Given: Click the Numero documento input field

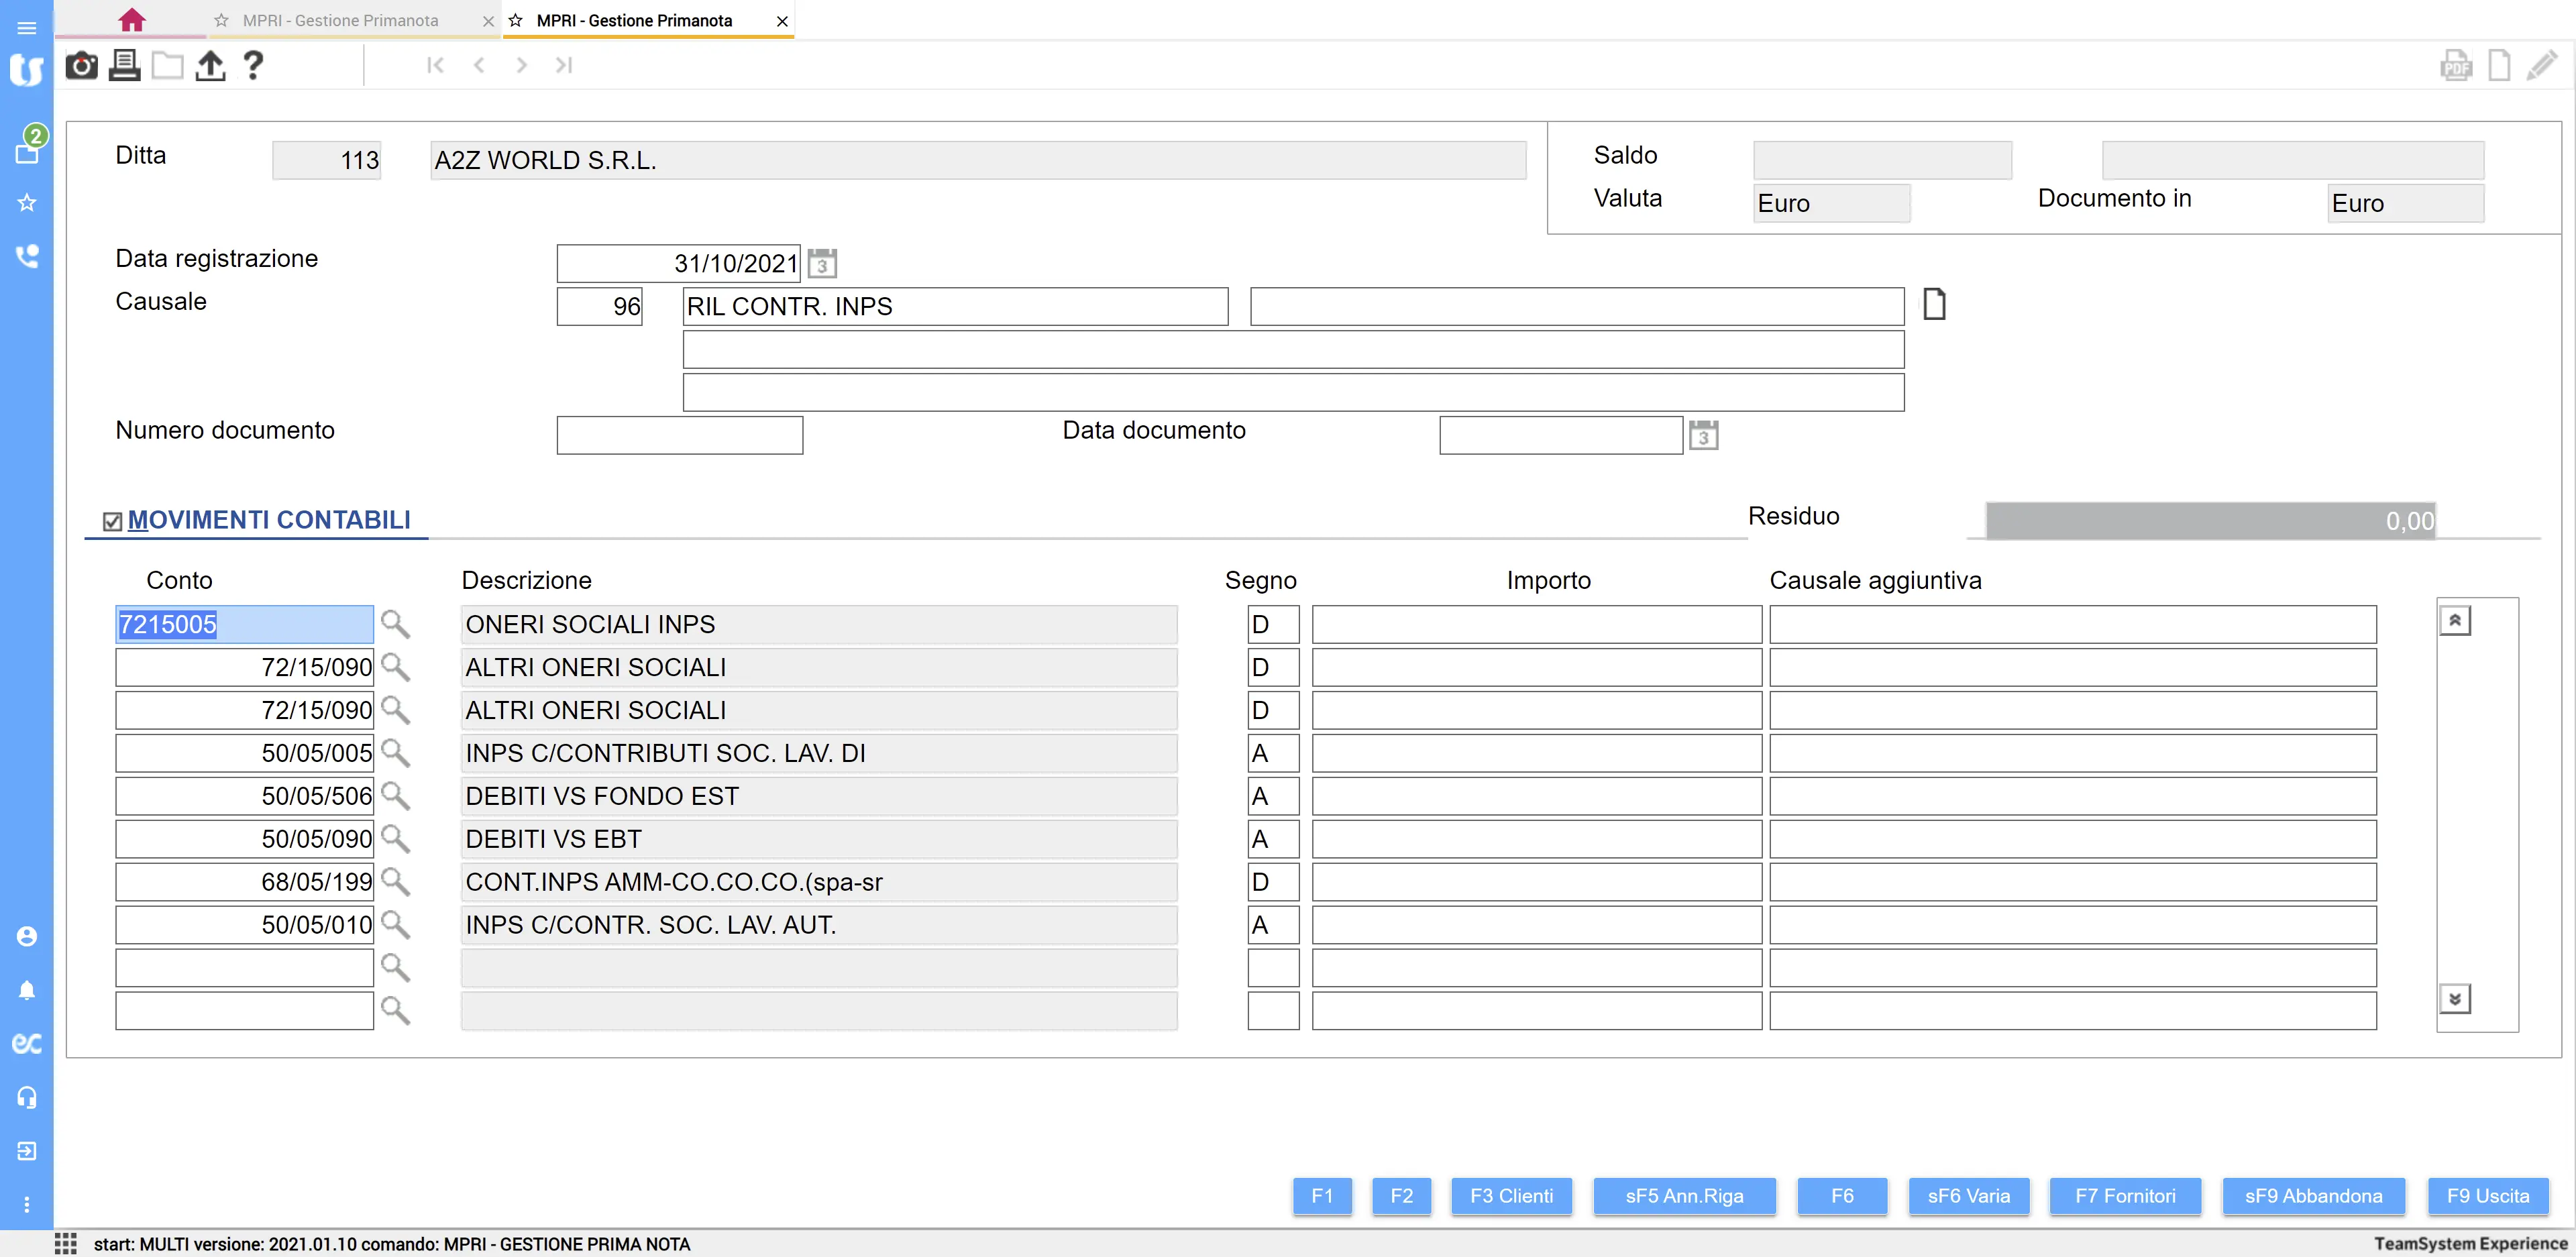Looking at the screenshot, I should pyautogui.click(x=680, y=436).
